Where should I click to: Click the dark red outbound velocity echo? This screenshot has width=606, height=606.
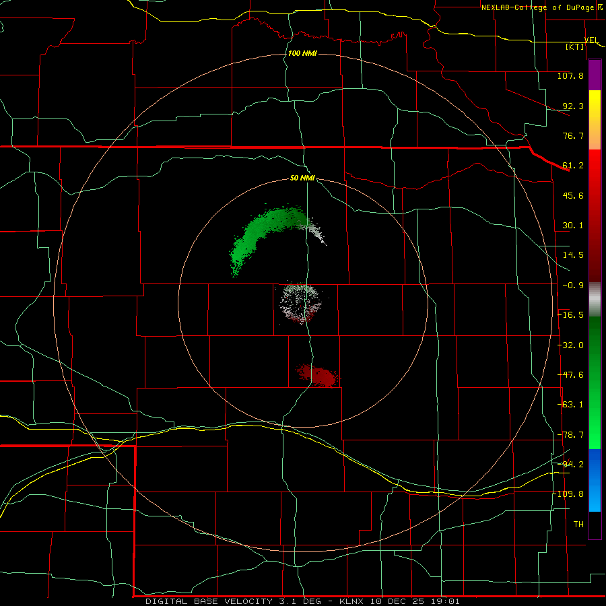[318, 376]
